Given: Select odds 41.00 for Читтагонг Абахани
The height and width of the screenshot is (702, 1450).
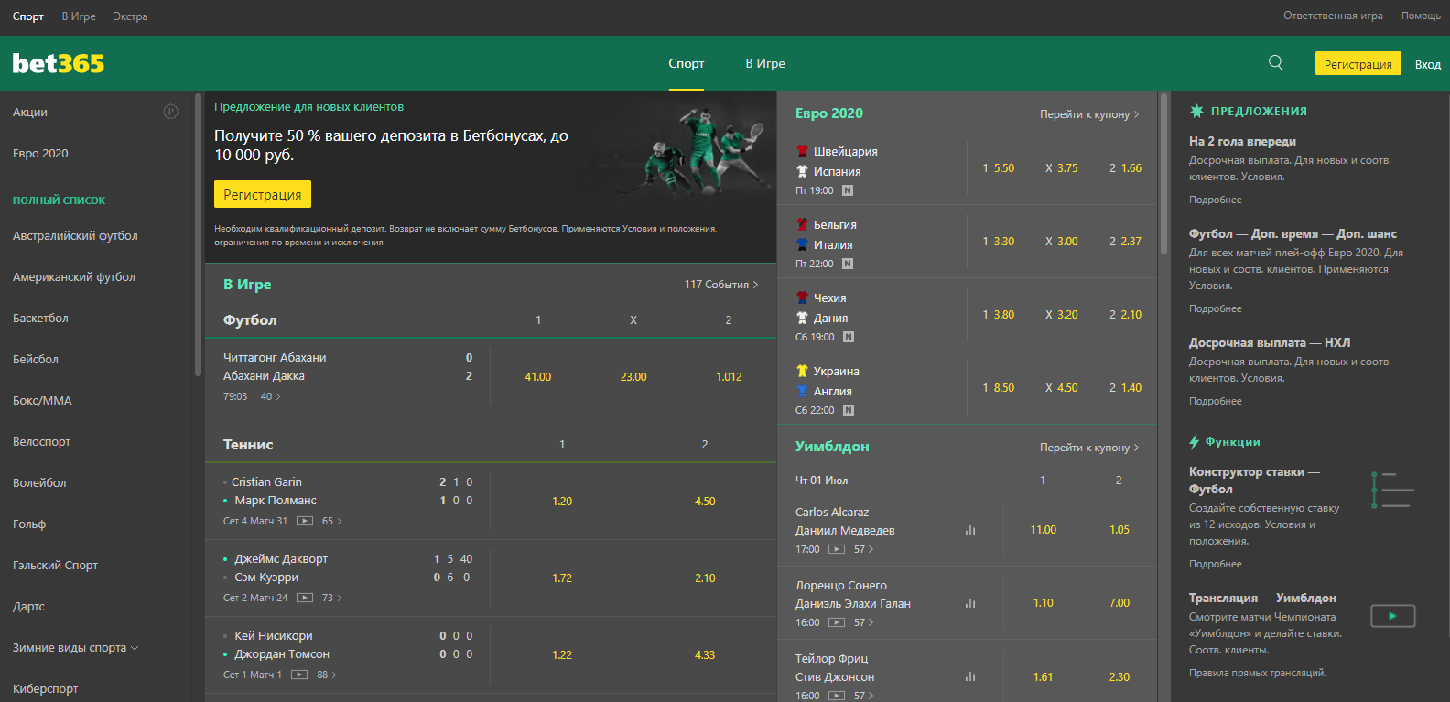Looking at the screenshot, I should pyautogui.click(x=538, y=377).
